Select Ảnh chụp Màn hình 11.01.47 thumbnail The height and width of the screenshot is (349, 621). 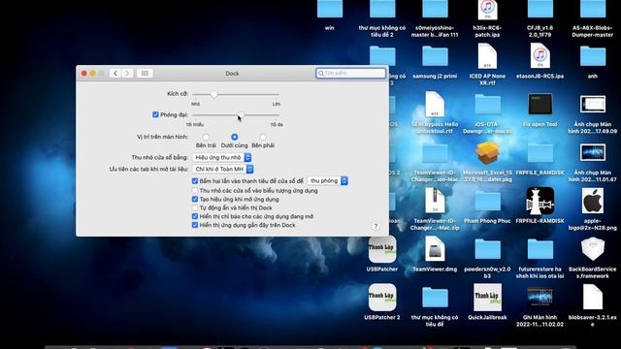tap(593, 153)
